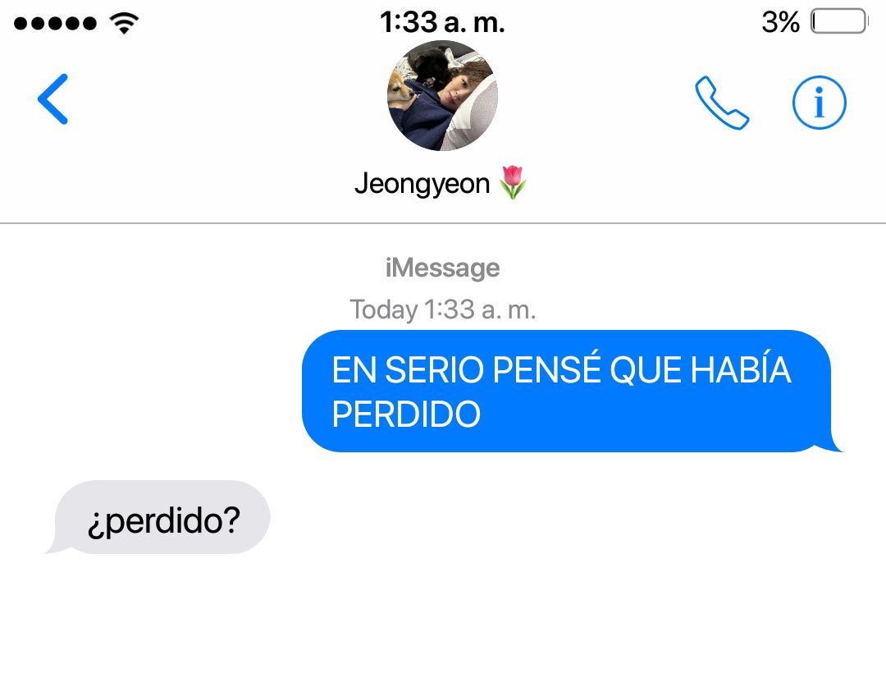
Task: Tap empty conversation area below messages
Action: coord(442,621)
